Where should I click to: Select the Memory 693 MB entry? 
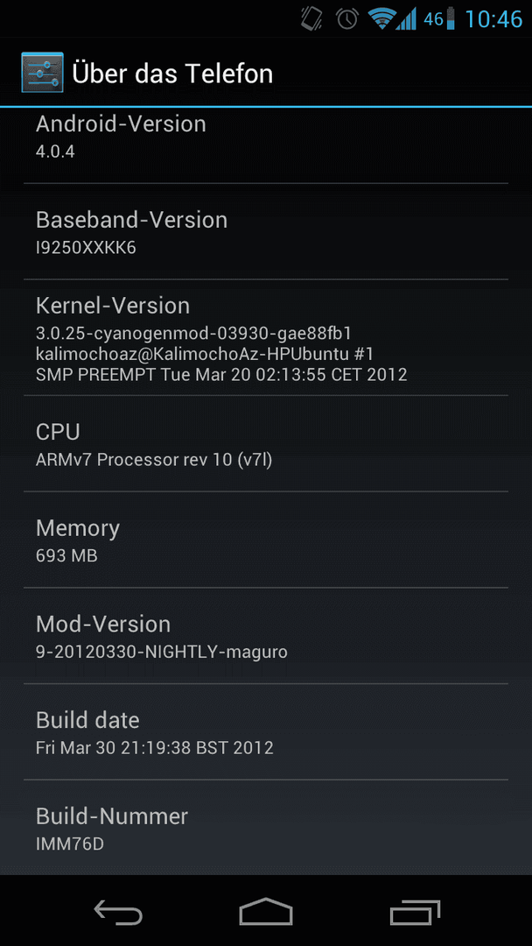(266, 540)
